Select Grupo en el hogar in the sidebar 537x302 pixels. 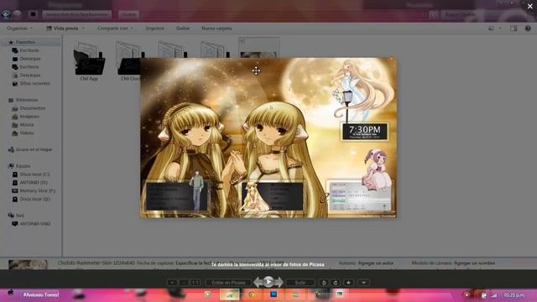(x=34, y=149)
